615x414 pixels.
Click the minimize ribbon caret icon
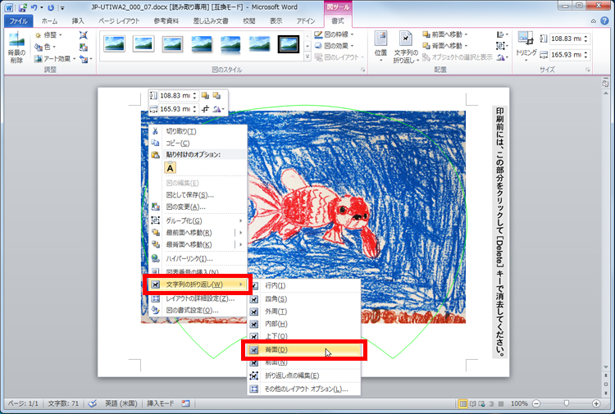click(x=594, y=21)
